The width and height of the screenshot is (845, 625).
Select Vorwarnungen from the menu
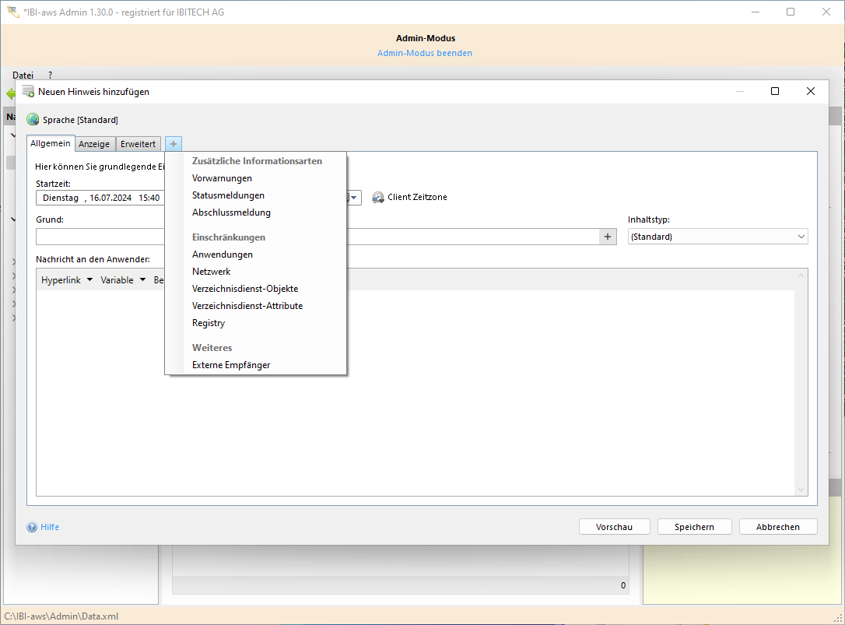coord(222,178)
